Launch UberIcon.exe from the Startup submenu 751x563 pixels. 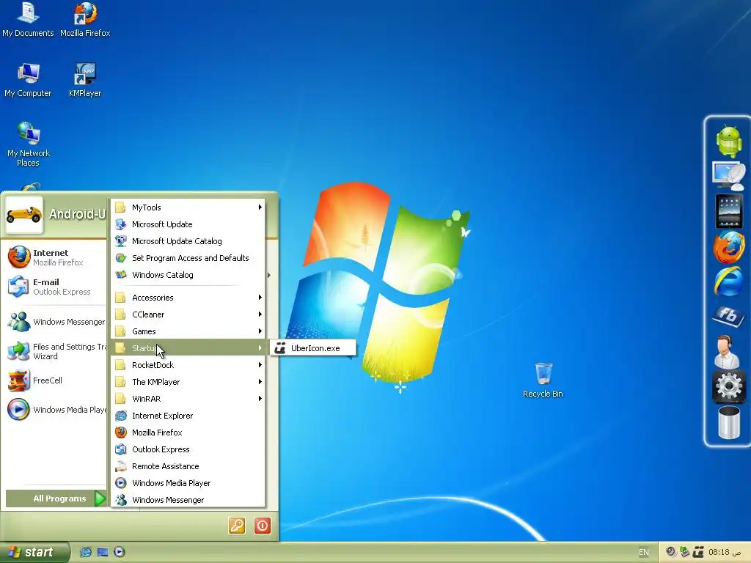coord(313,348)
